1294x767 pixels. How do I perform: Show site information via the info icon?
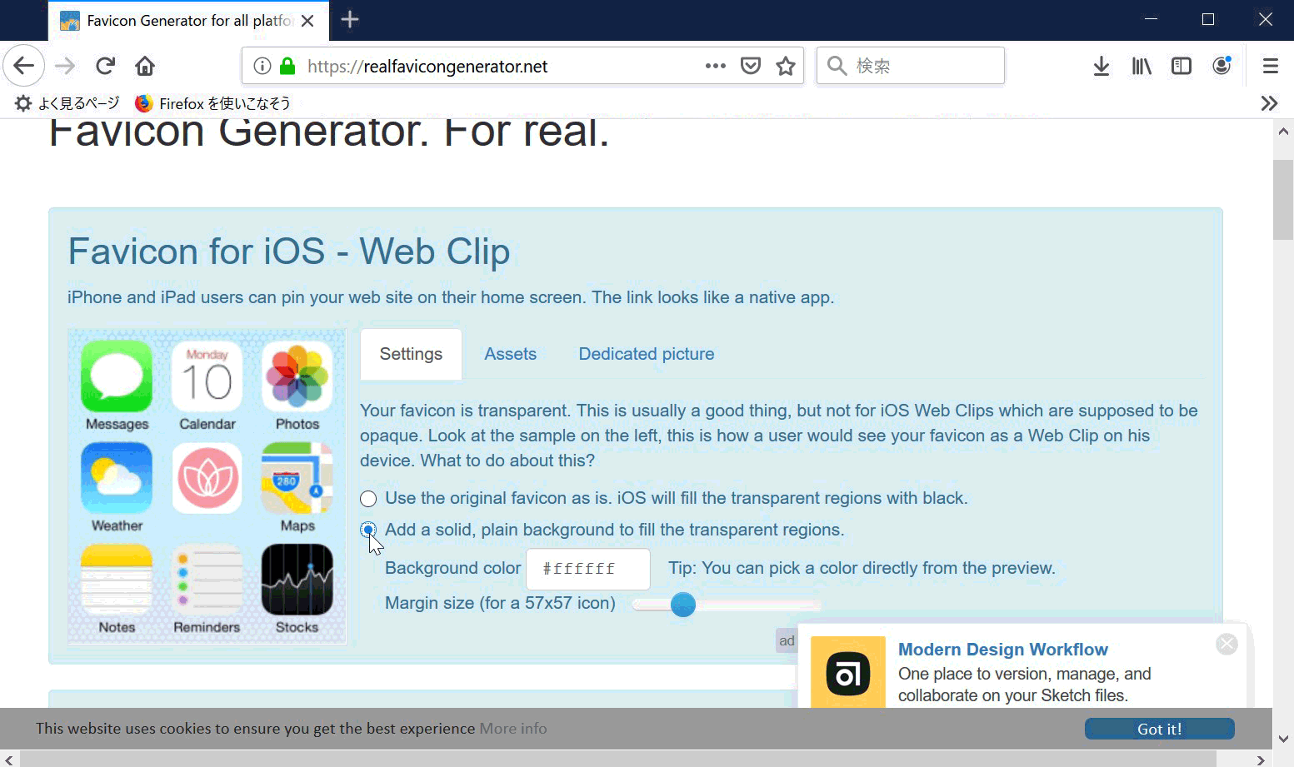pos(262,66)
